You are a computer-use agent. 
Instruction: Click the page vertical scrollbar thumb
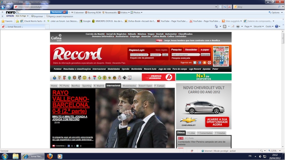coord(283,38)
